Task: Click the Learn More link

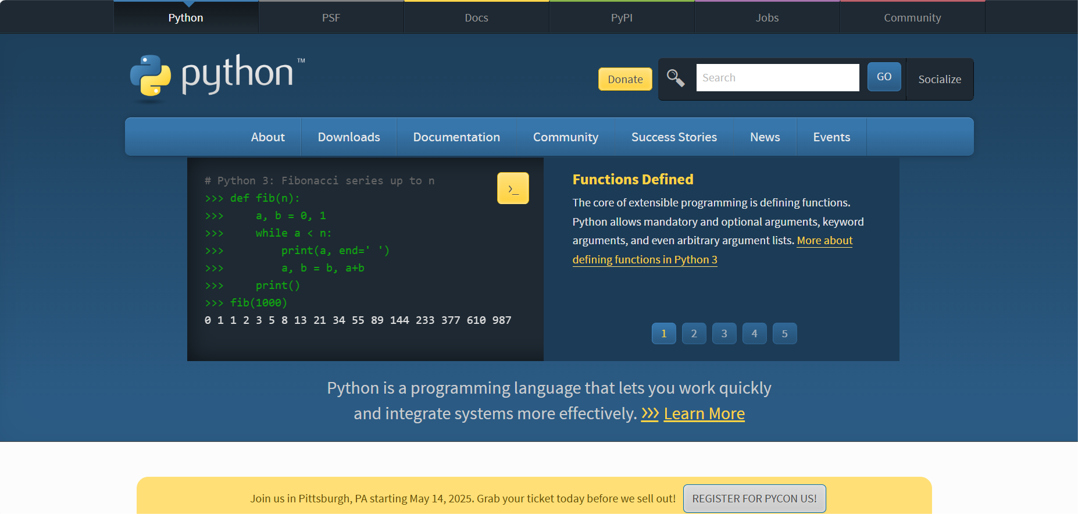Action: 704,413
